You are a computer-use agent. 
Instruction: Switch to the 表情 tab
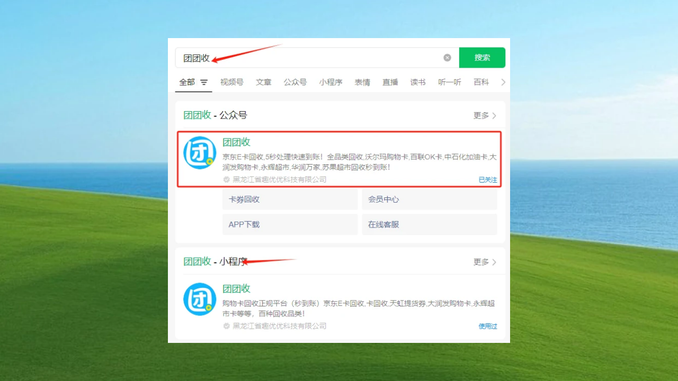[x=362, y=82]
